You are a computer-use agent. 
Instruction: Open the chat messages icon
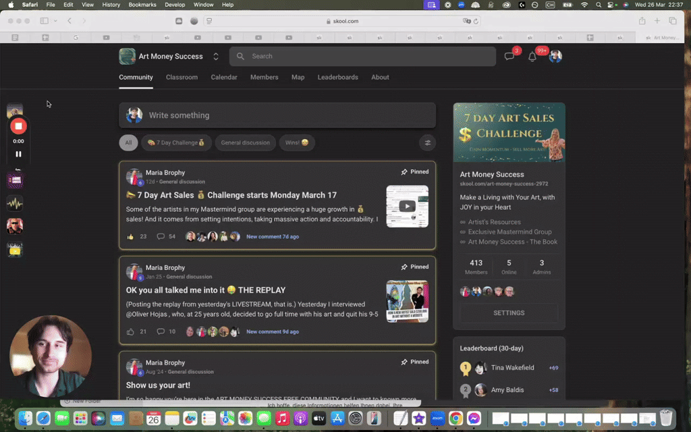coord(509,57)
